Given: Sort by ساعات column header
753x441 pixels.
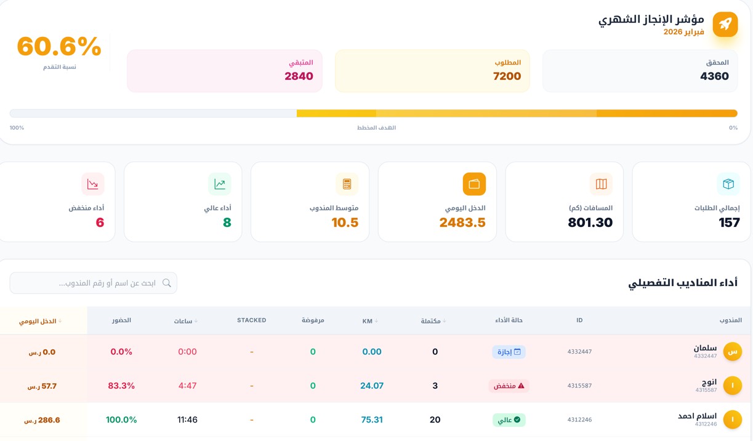Looking at the screenshot, I should (185, 321).
